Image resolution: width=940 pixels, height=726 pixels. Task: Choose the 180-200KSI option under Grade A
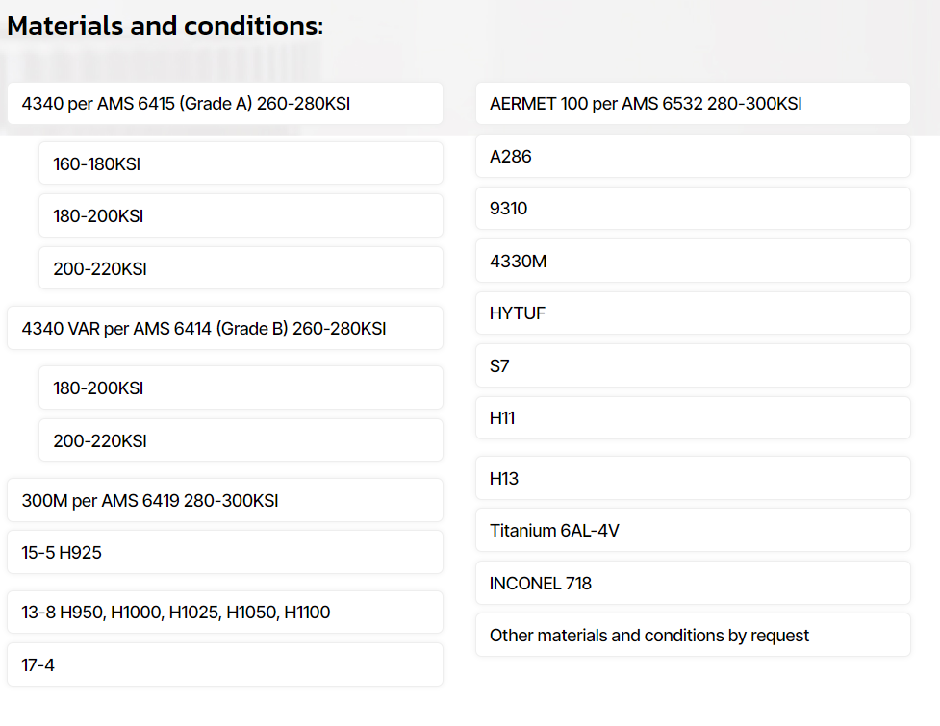pos(241,215)
